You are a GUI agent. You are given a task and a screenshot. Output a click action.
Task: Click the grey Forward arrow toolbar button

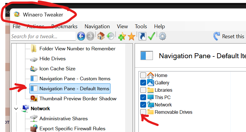point(90,36)
